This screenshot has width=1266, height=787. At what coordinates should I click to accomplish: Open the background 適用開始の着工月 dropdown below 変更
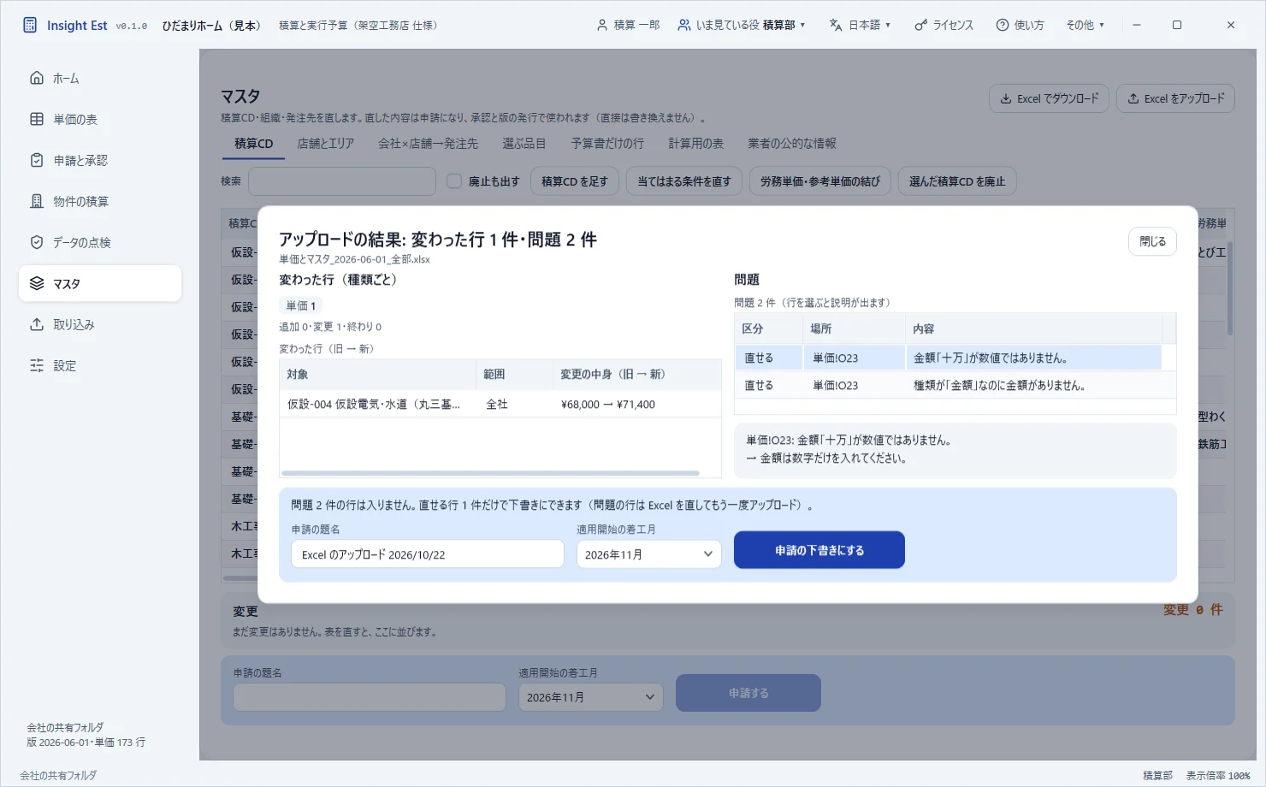click(590, 697)
